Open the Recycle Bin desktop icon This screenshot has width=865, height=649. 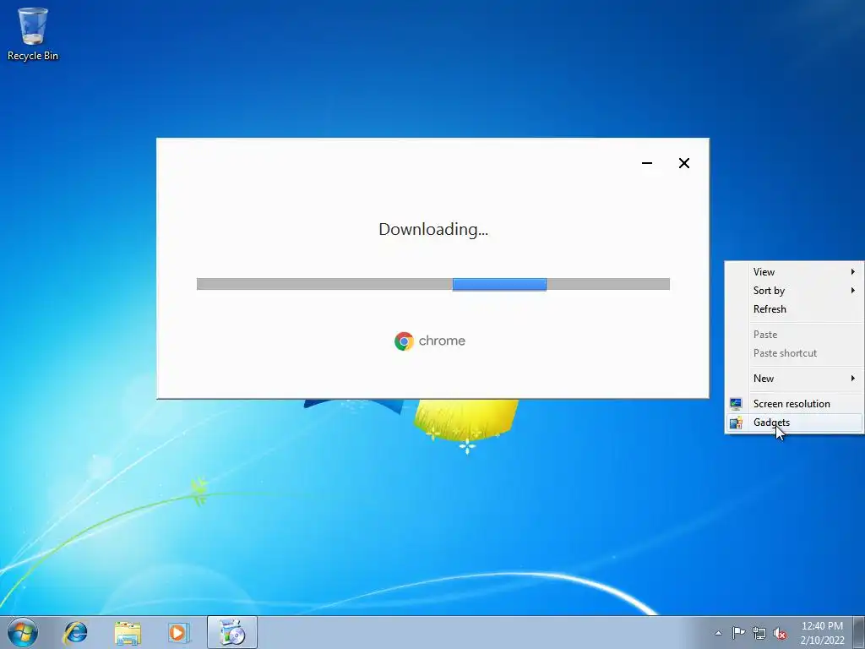pos(33,34)
